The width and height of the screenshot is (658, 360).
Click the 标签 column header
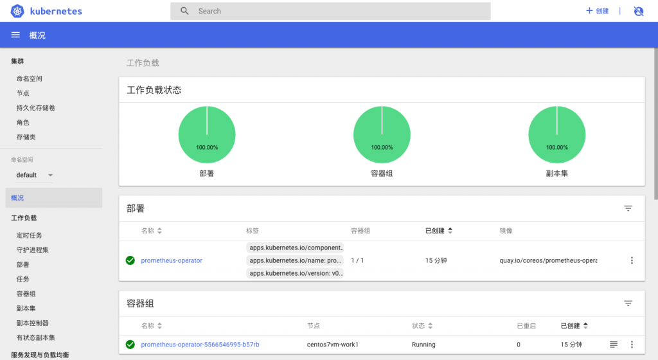[x=253, y=231]
